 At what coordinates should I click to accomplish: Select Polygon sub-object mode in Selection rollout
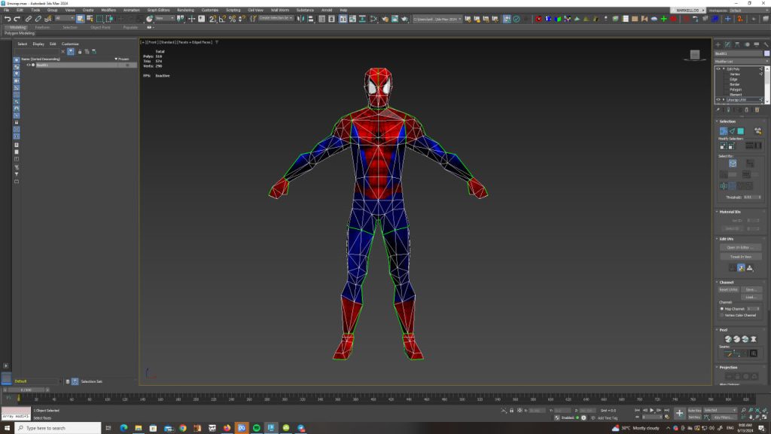coord(741,131)
